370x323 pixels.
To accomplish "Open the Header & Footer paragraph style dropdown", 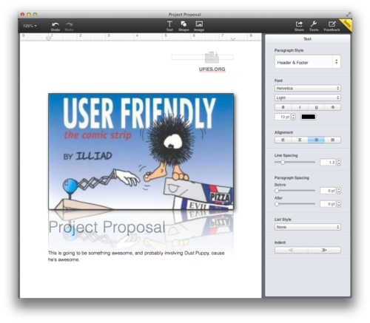I will coord(308,61).
